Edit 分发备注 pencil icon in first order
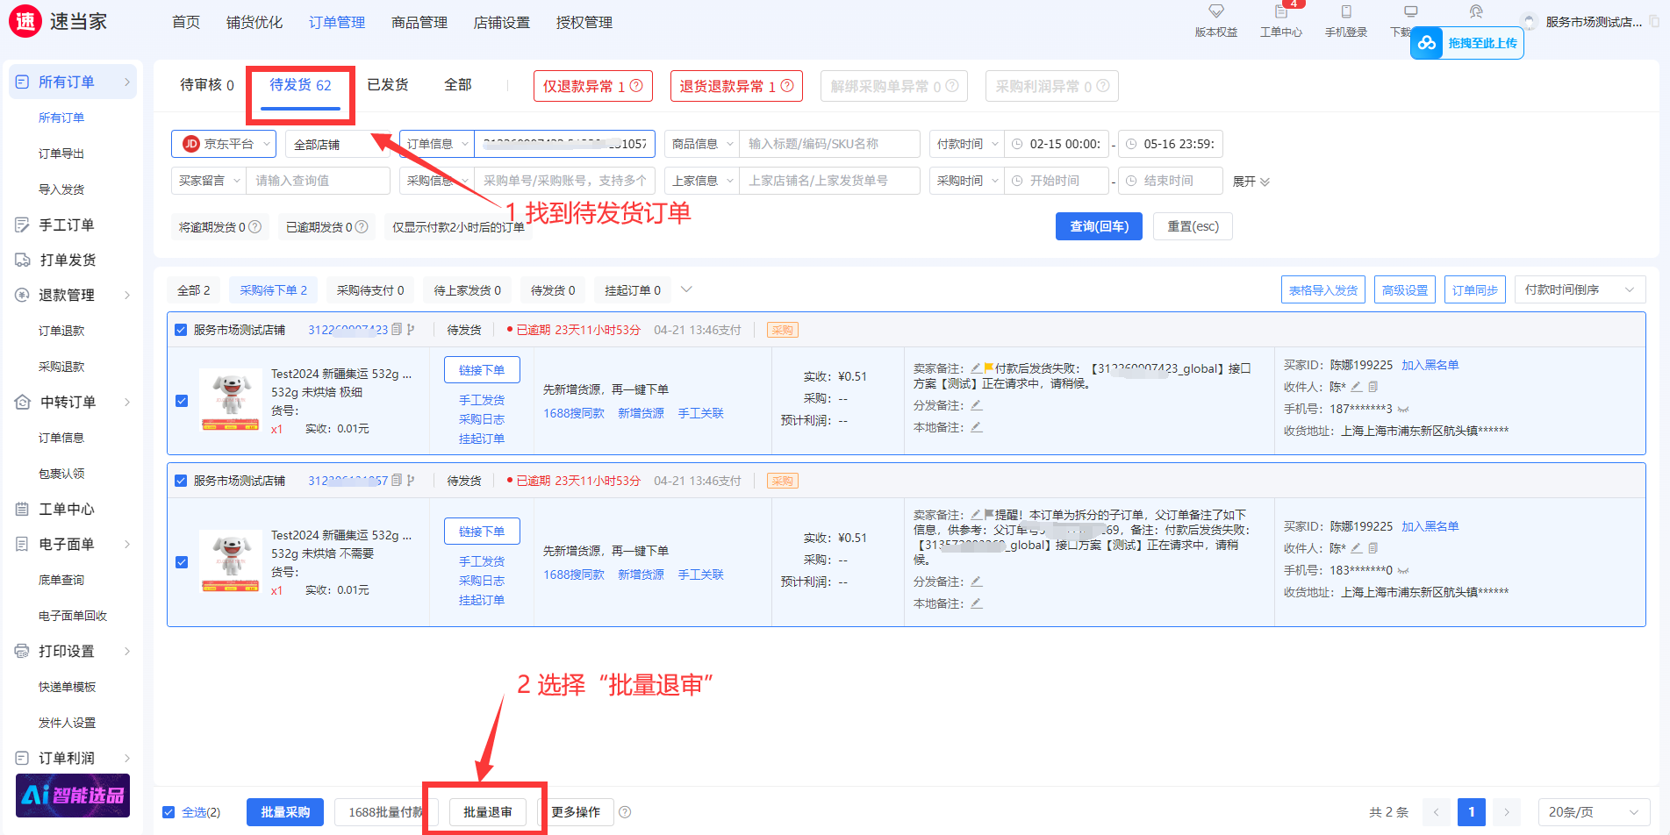The height and width of the screenshot is (835, 1670). pyautogui.click(x=977, y=405)
